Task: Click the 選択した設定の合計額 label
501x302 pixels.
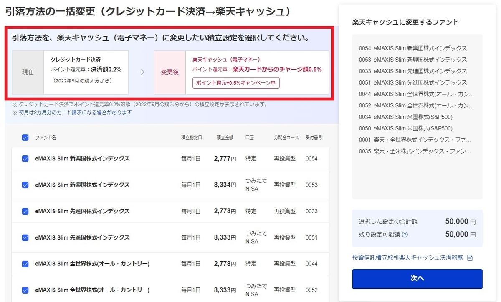Action: click(x=388, y=222)
